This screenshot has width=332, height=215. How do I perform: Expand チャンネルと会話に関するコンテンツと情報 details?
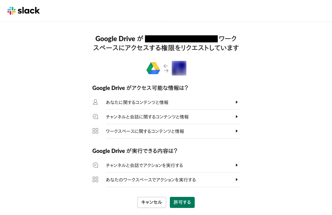(237, 116)
